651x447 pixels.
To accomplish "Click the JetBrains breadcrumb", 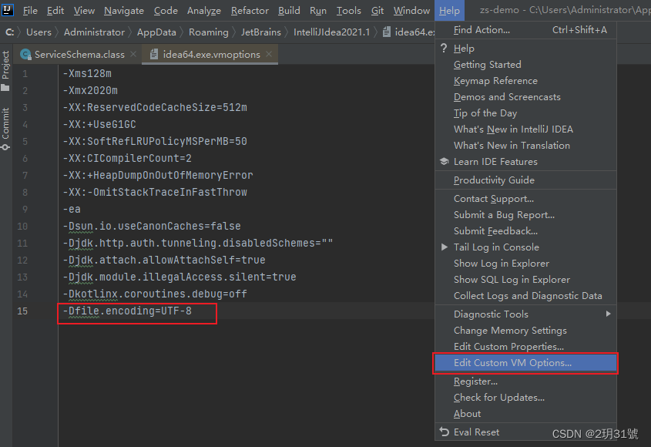I will [260, 32].
